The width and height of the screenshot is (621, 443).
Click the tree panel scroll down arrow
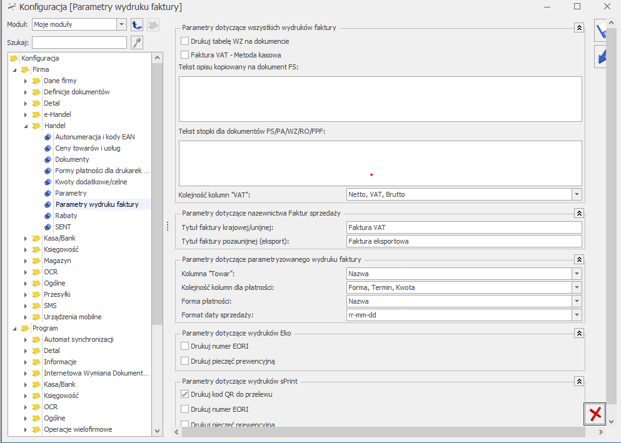tap(157, 431)
